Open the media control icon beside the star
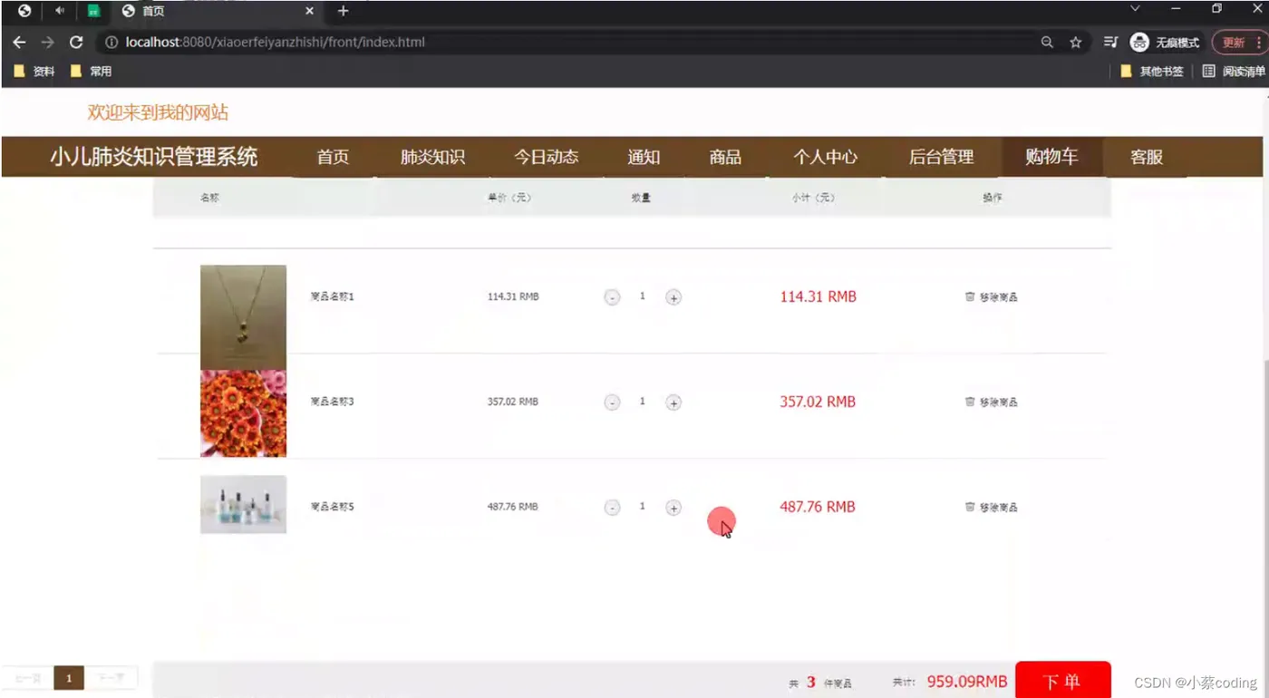The image size is (1269, 698). (1110, 43)
